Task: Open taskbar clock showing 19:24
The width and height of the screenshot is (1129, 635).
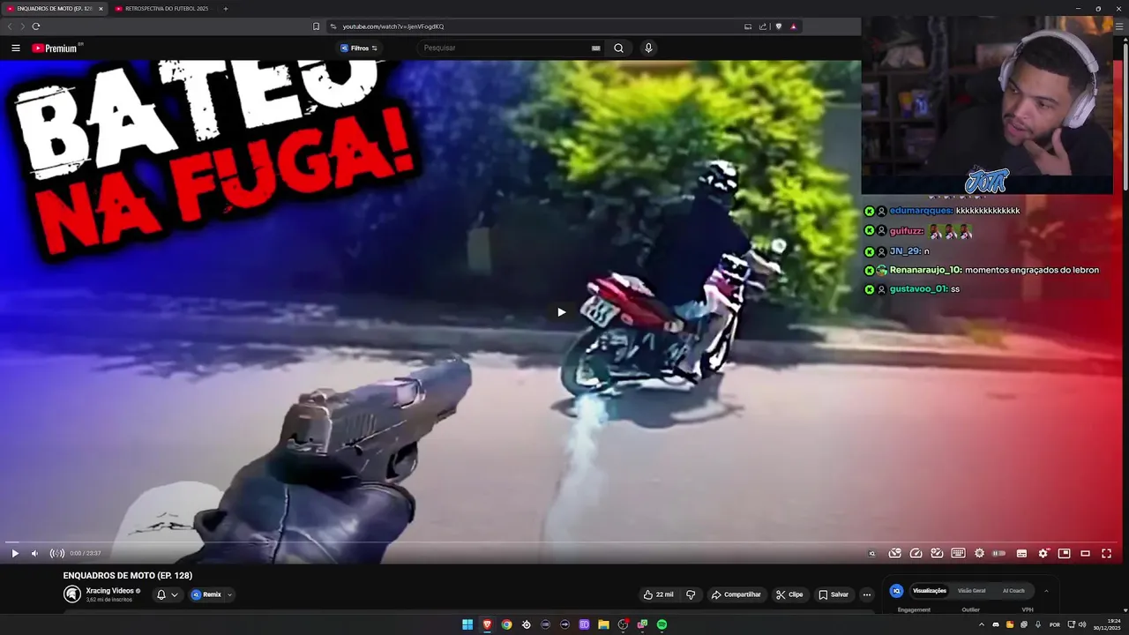Action: 1107,625
